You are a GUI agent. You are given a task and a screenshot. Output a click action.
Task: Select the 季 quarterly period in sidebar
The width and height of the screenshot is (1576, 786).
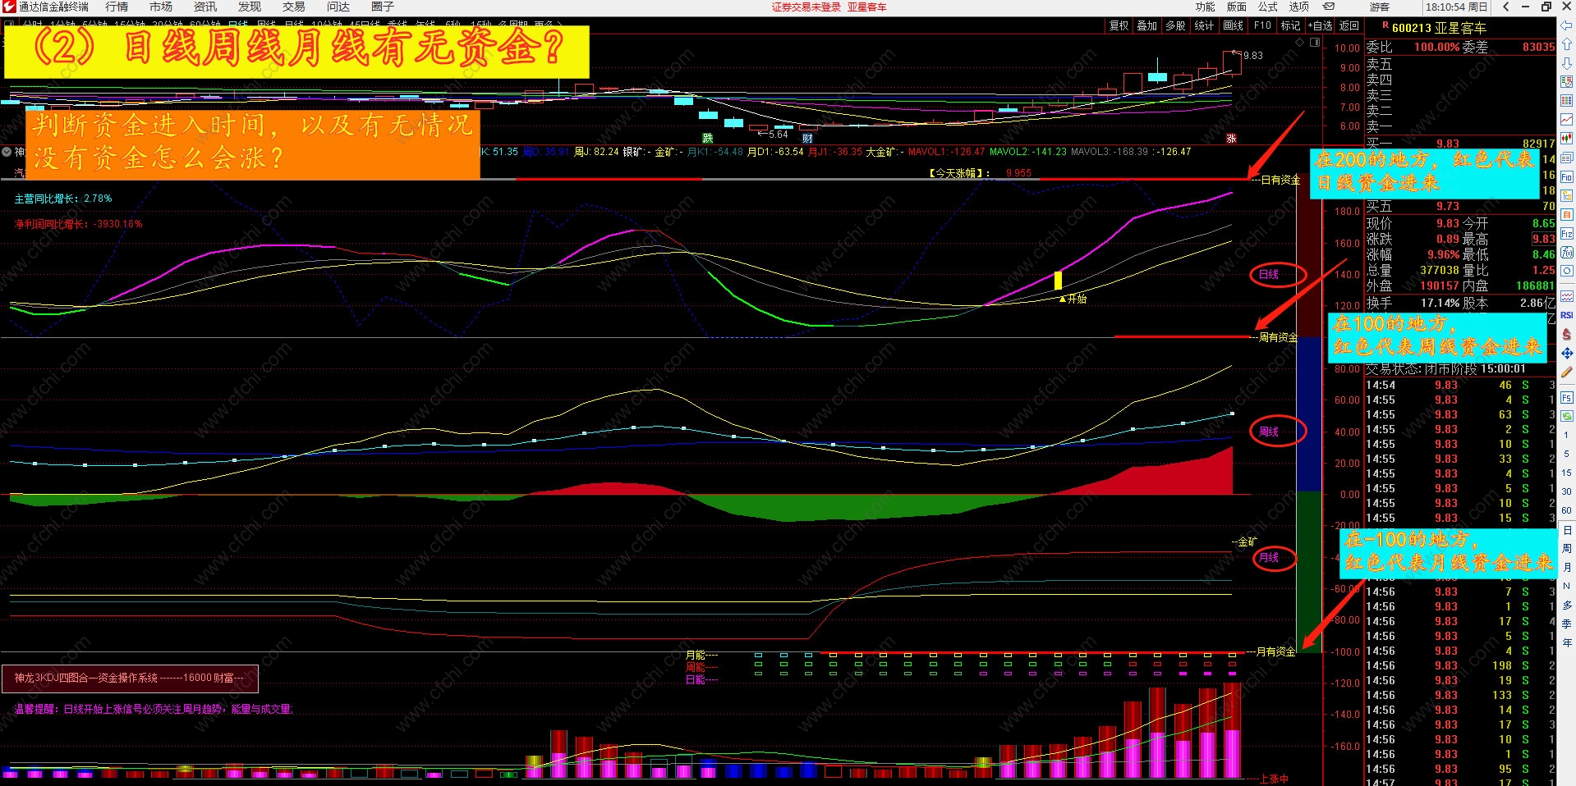point(1567,624)
